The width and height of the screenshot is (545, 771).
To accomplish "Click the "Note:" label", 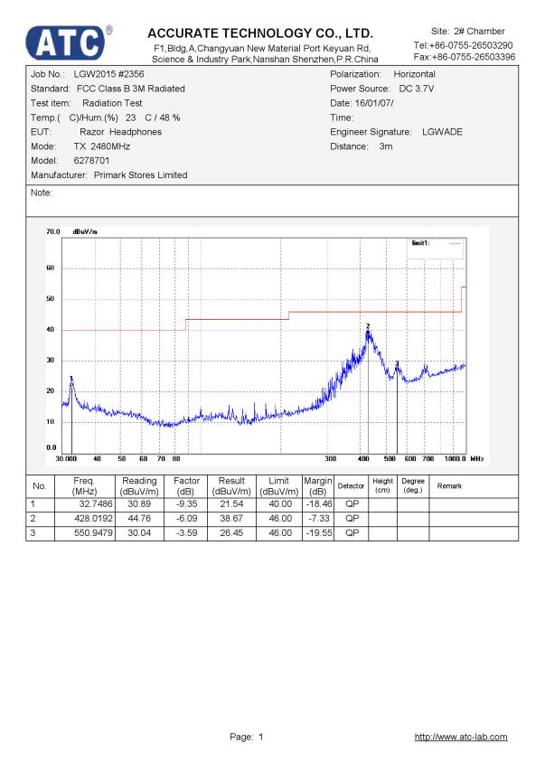I will pos(42,193).
